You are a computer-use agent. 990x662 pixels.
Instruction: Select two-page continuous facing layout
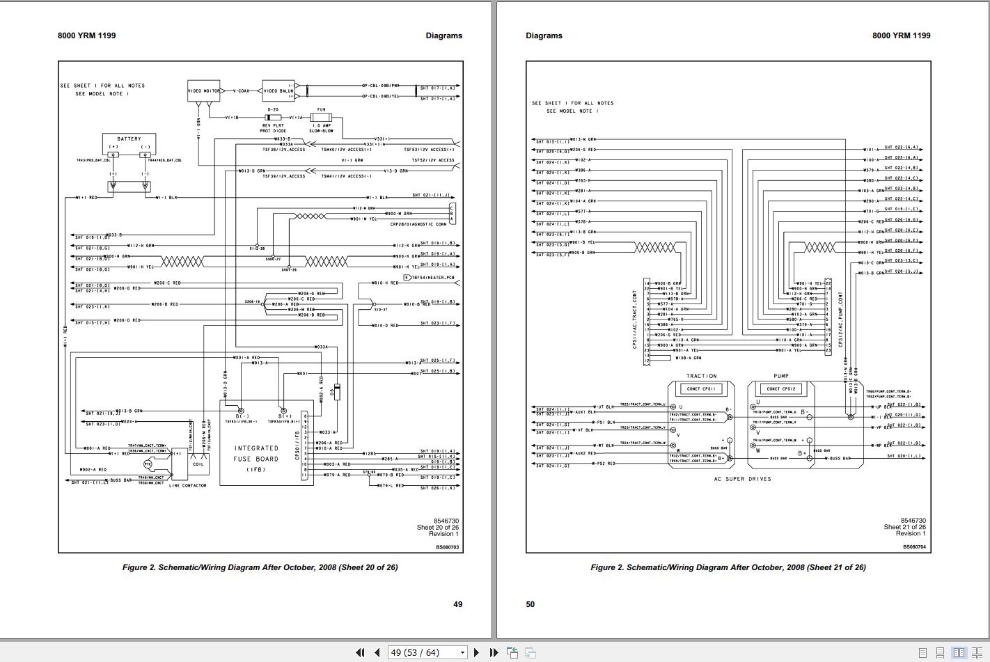point(977,652)
